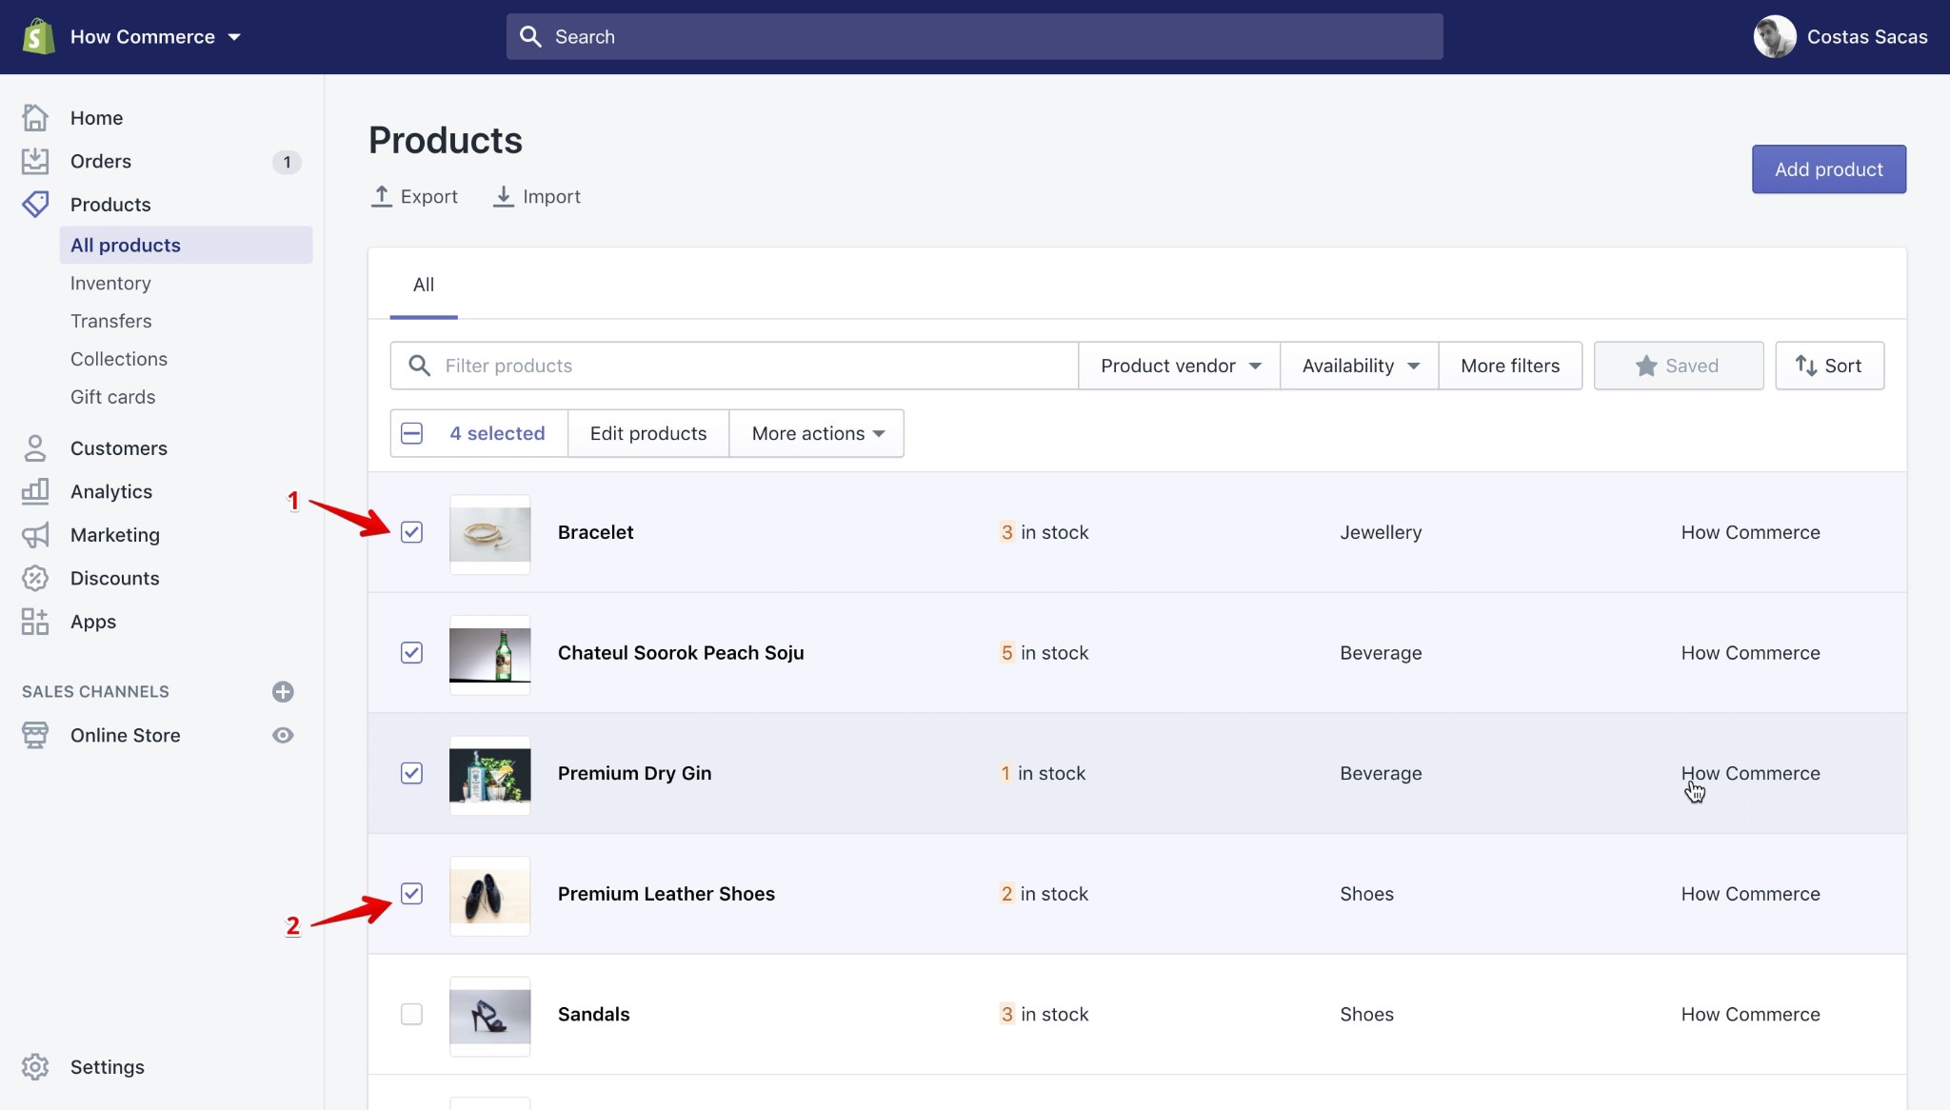Click the Analytics bar chart icon
The height and width of the screenshot is (1110, 1950).
tap(35, 491)
